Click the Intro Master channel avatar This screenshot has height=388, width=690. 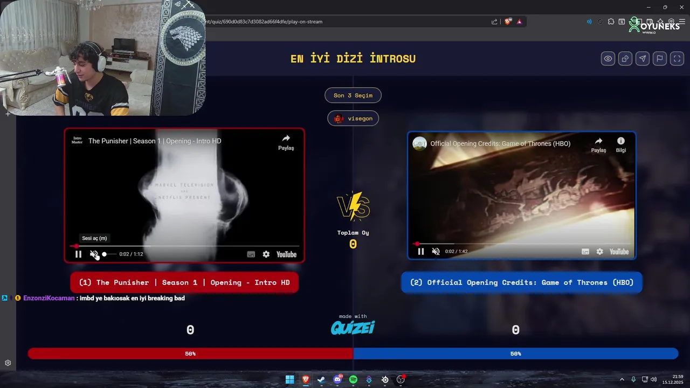(x=77, y=141)
